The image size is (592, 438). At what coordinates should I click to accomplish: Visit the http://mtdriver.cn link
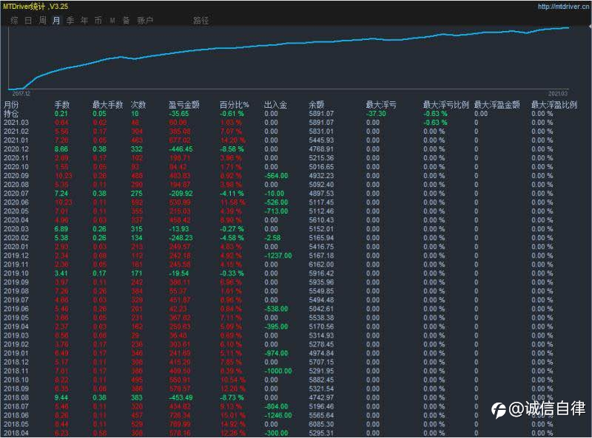563,7
